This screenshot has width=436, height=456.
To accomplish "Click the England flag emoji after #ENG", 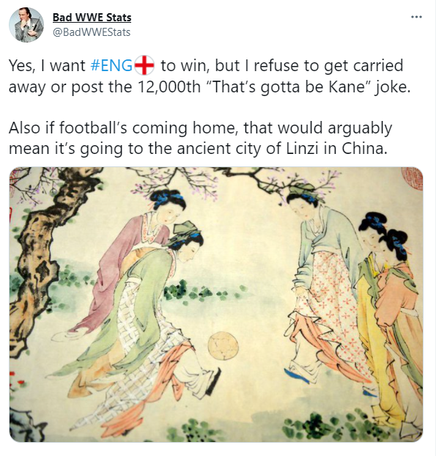I will pyautogui.click(x=144, y=65).
